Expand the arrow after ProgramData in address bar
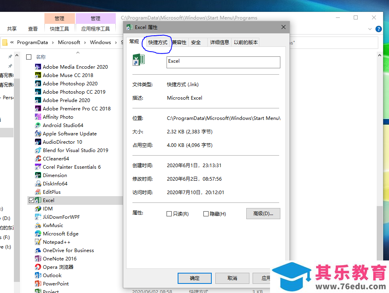Screen dimensions: 389x293 tap(53, 43)
